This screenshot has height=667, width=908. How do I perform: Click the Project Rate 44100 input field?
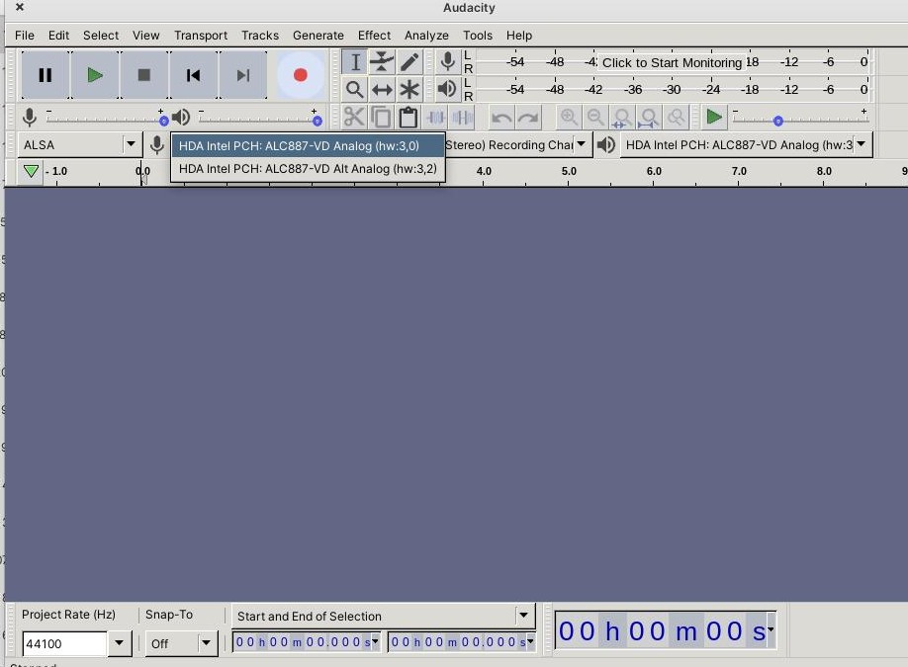click(x=65, y=643)
